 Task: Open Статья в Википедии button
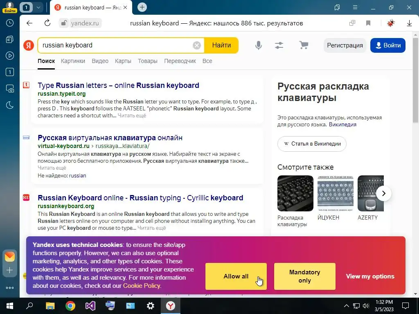point(312,144)
